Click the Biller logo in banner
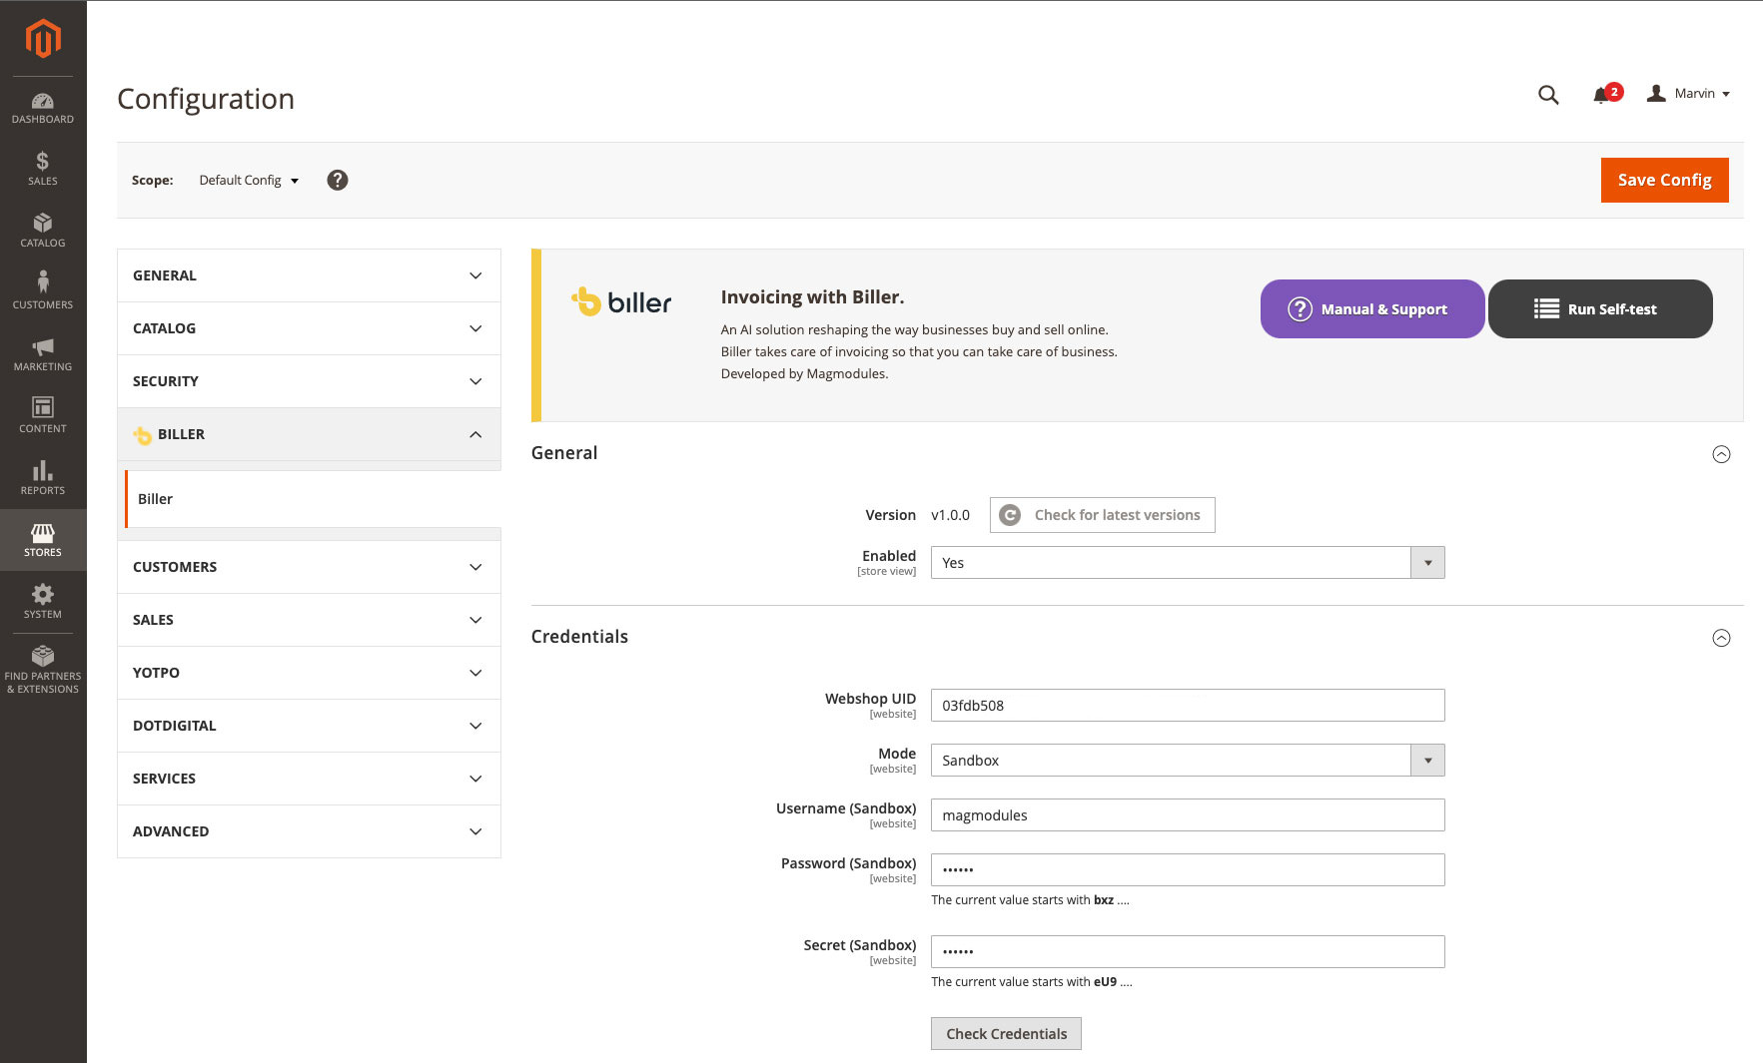Image resolution: width=1763 pixels, height=1063 pixels. [621, 301]
